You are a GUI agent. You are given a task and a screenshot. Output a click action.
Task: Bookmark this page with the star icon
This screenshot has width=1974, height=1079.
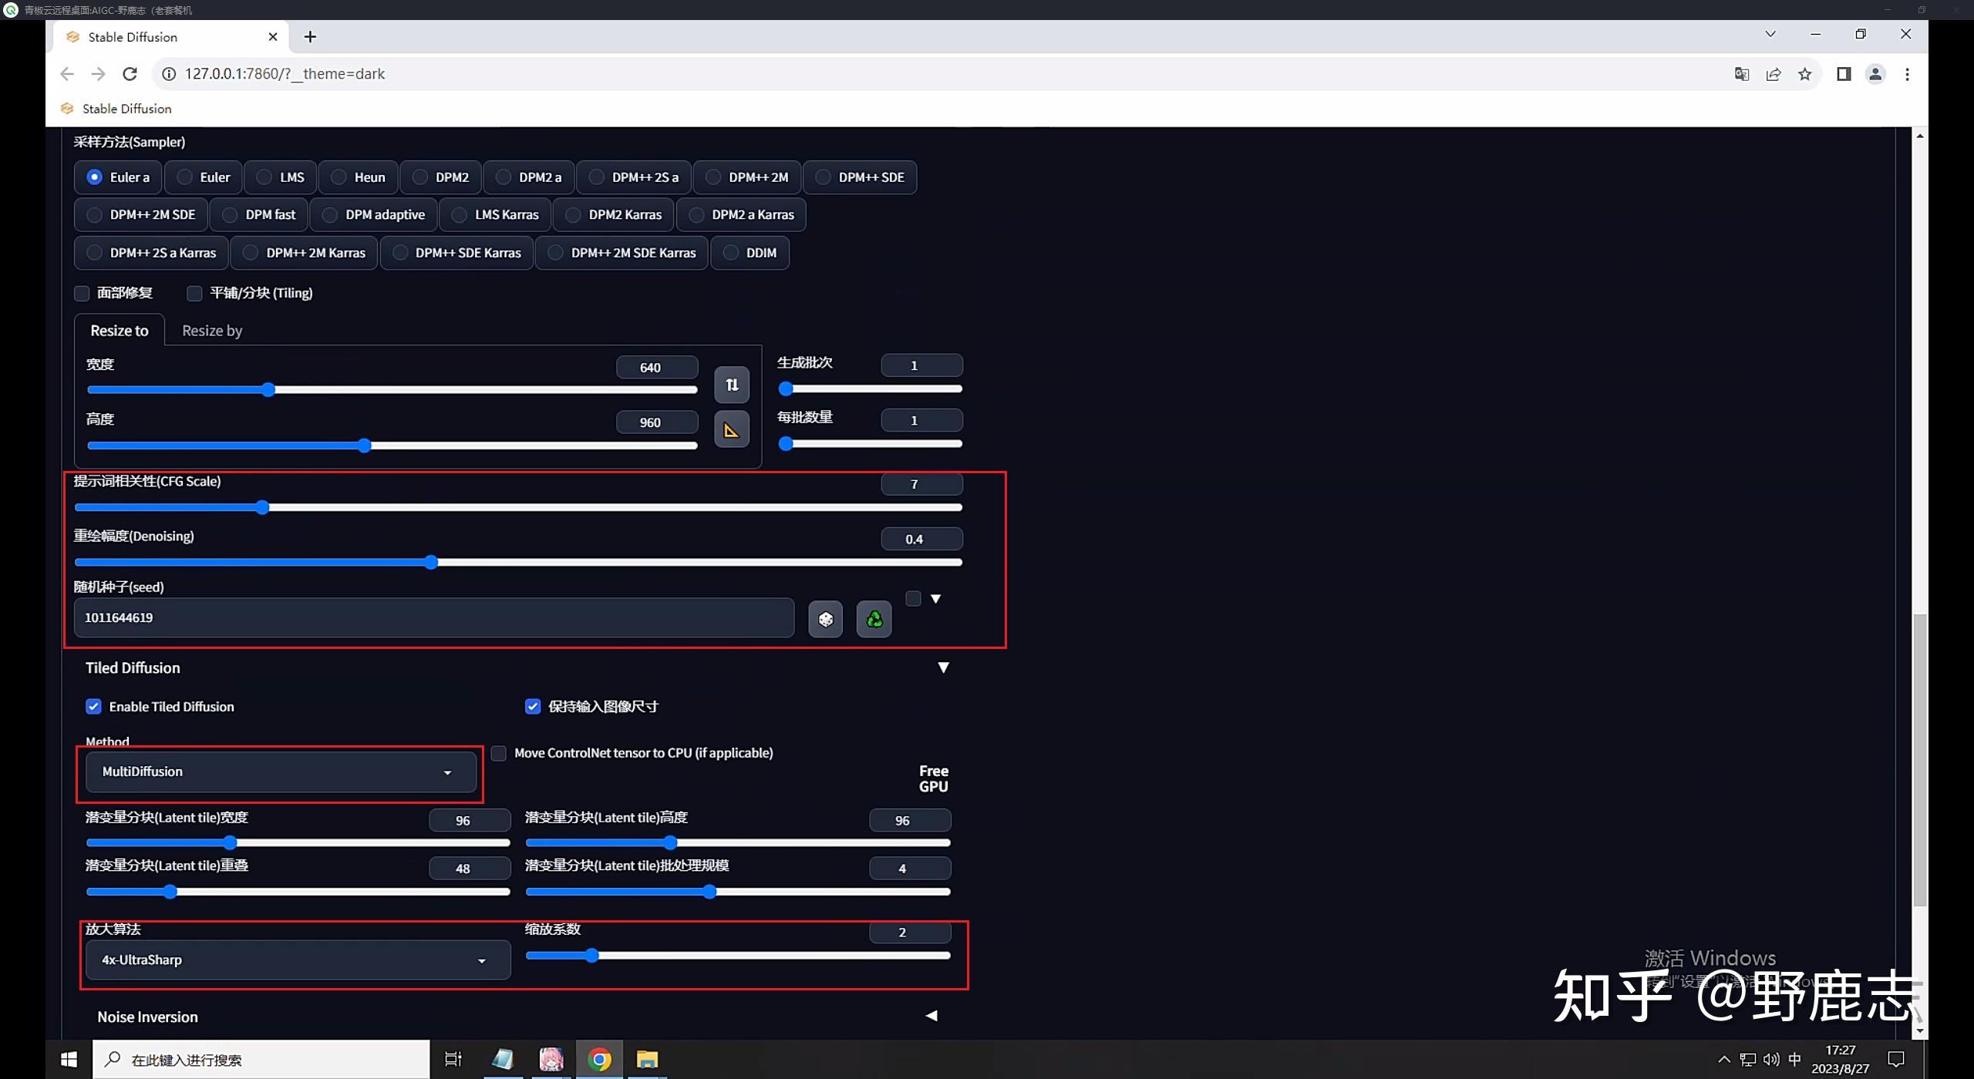pos(1804,74)
